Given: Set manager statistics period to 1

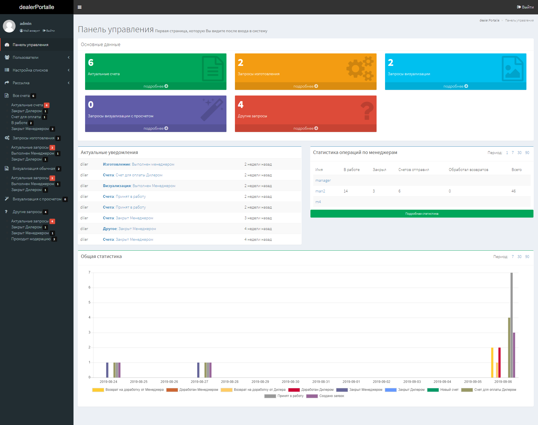Looking at the screenshot, I should point(507,153).
